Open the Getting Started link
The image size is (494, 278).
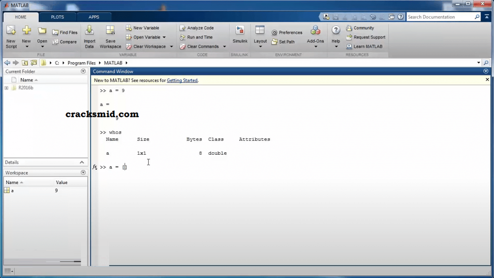coord(182,80)
